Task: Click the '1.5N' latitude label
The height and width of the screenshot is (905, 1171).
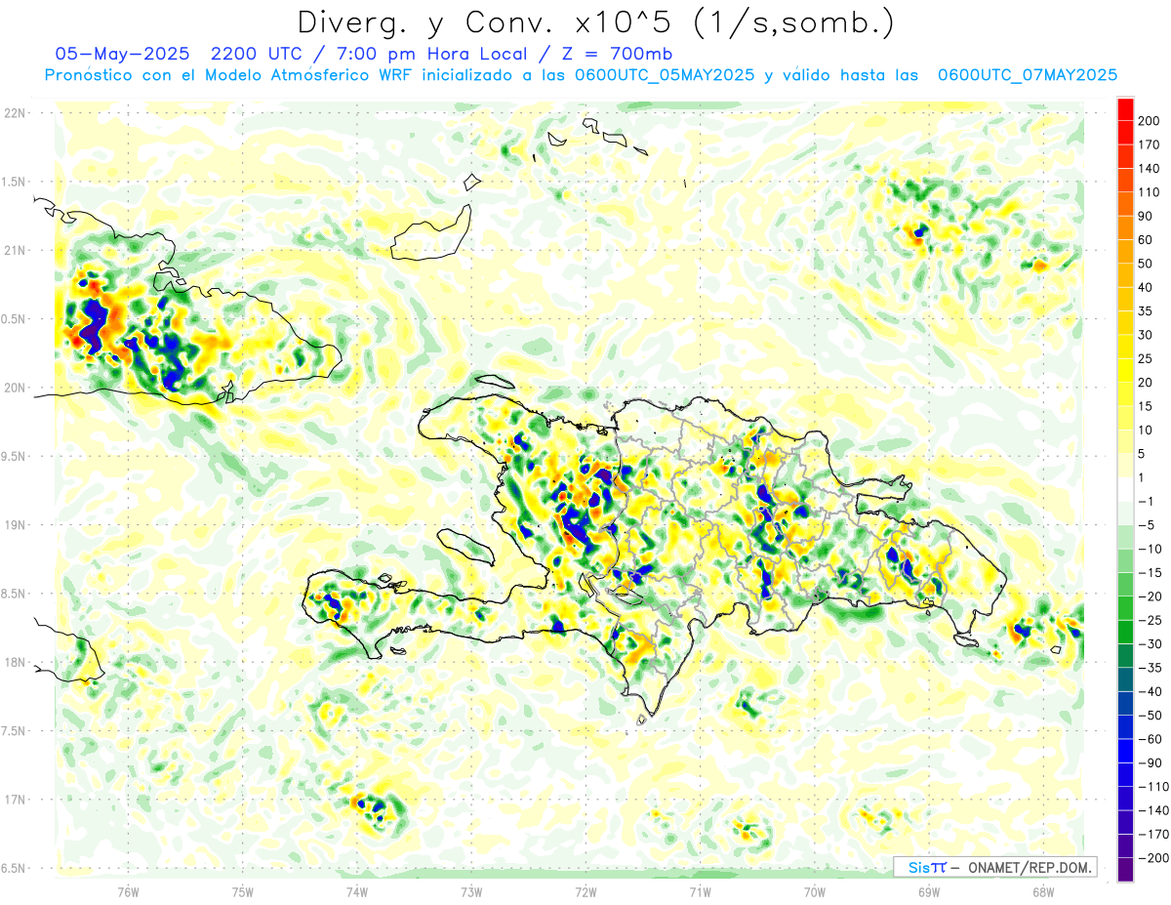Action: click(x=14, y=182)
